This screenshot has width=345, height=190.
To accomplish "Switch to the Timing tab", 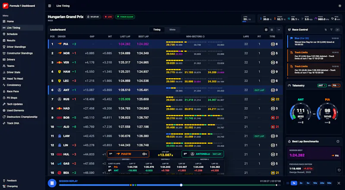I will [x=157, y=30].
